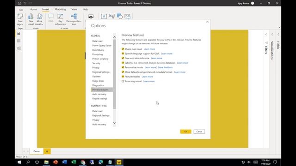The image size is (296, 166).
Task: Select Global Data Load in options list
Action: [x=98, y=41]
